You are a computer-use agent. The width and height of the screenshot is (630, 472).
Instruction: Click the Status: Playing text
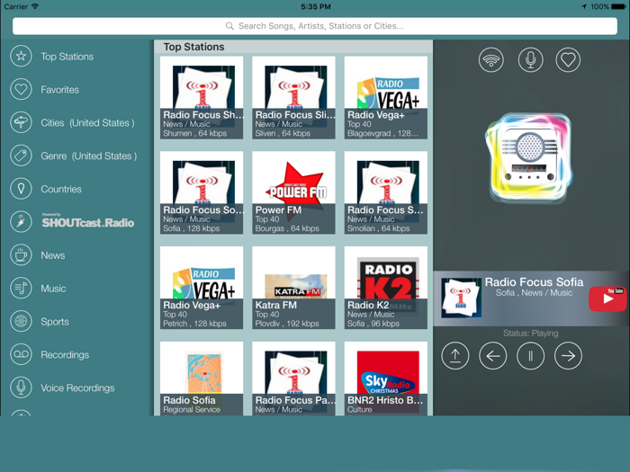[x=530, y=334]
